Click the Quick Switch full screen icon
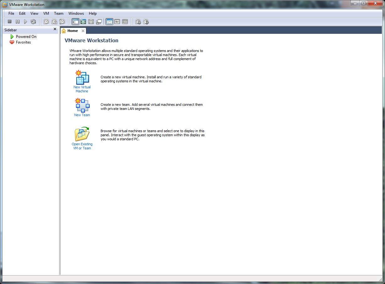385x284 pixels. 91,21
